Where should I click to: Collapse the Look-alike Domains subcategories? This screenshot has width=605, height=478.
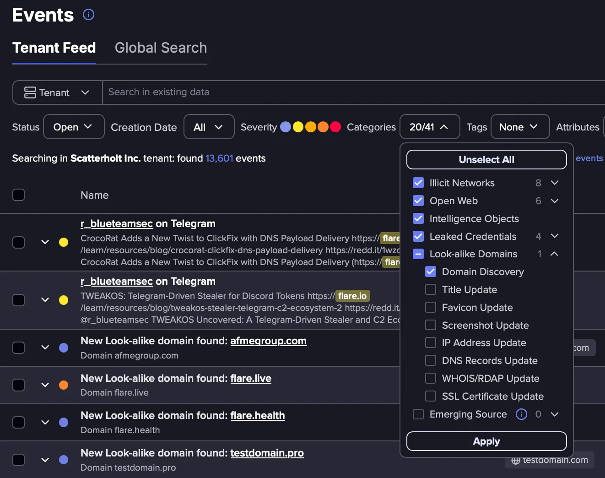coord(554,254)
